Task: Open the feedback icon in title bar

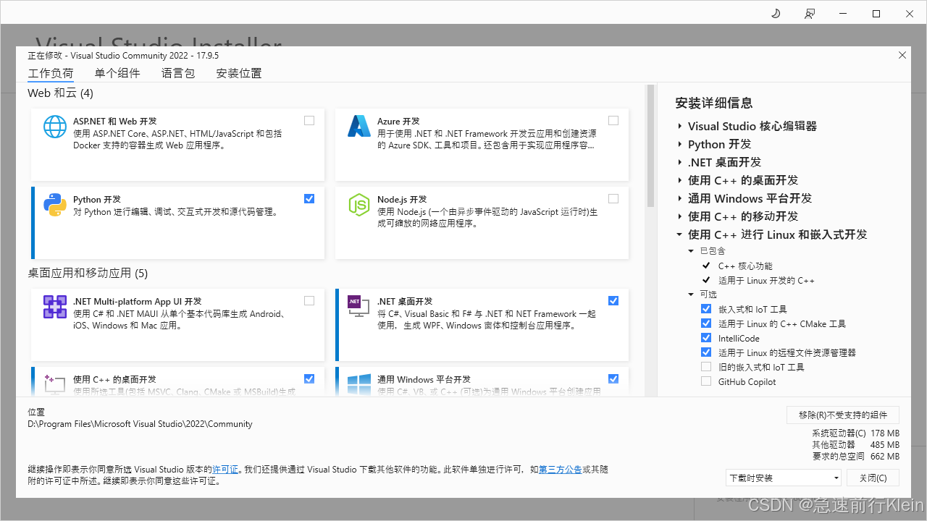Action: 810,13
